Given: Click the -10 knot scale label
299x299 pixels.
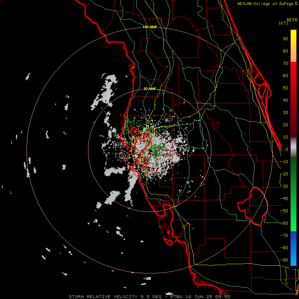Looking at the screenshot, I should [284, 162].
